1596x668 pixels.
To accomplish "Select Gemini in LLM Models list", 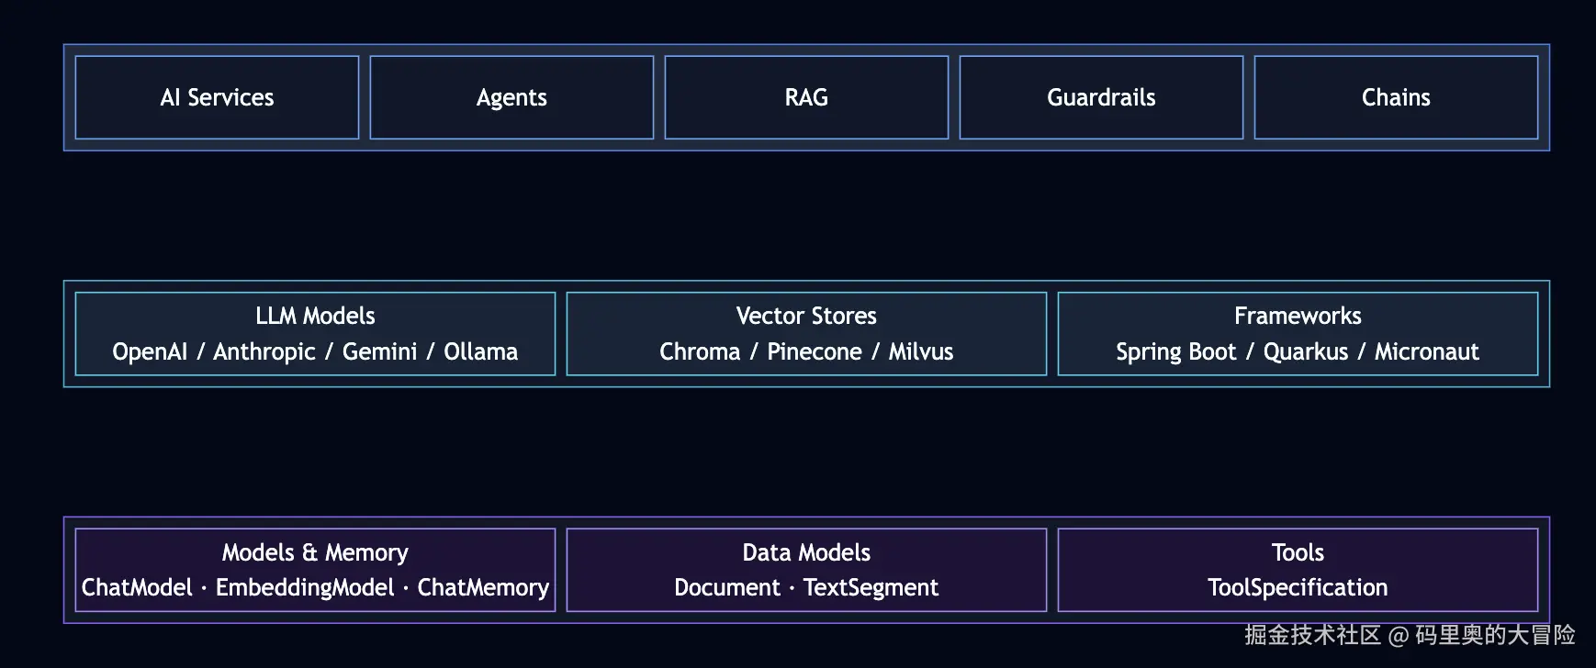I will click(x=379, y=351).
